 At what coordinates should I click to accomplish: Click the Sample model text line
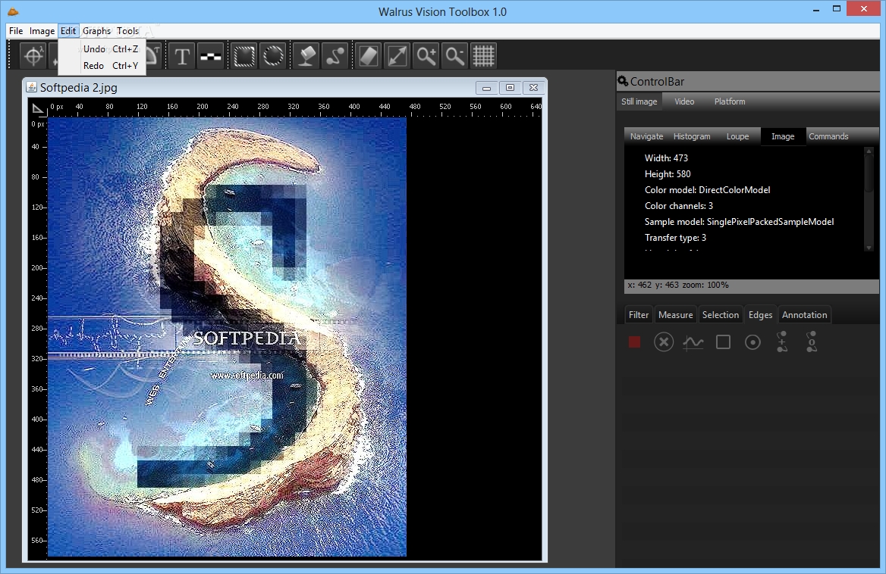pos(739,222)
